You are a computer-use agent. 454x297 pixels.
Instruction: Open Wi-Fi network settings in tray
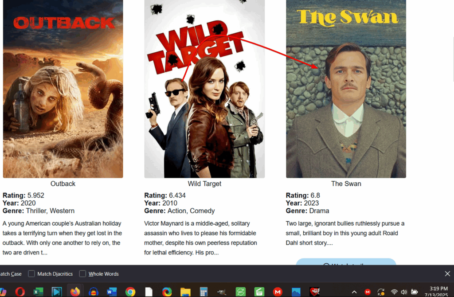coord(394,292)
